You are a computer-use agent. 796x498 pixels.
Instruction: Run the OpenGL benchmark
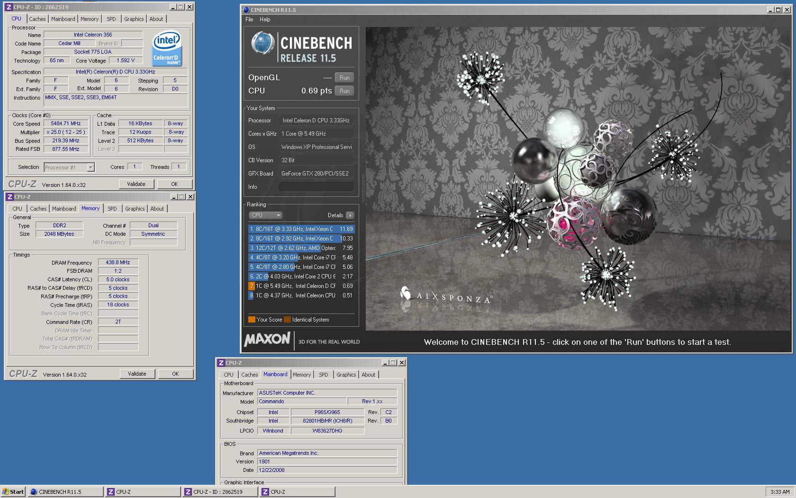(x=344, y=78)
